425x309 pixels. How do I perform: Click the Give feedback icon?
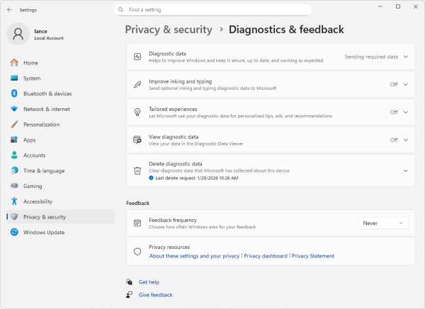click(130, 295)
